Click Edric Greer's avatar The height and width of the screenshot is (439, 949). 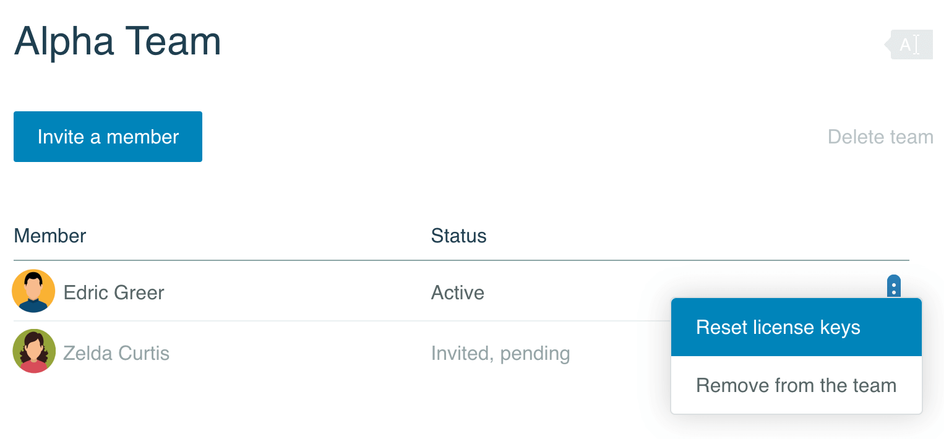[x=34, y=291]
